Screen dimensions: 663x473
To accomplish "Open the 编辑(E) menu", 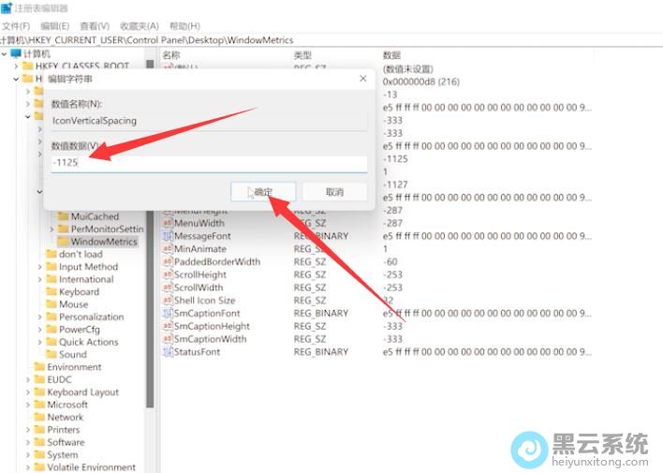I will tap(54, 26).
